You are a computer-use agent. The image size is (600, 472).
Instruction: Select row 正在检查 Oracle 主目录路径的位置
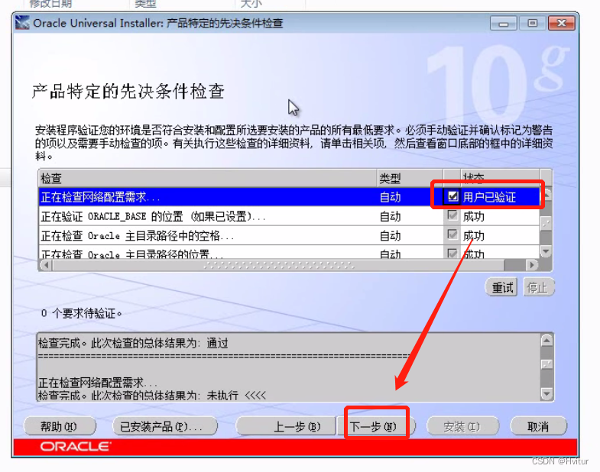click(x=290, y=253)
